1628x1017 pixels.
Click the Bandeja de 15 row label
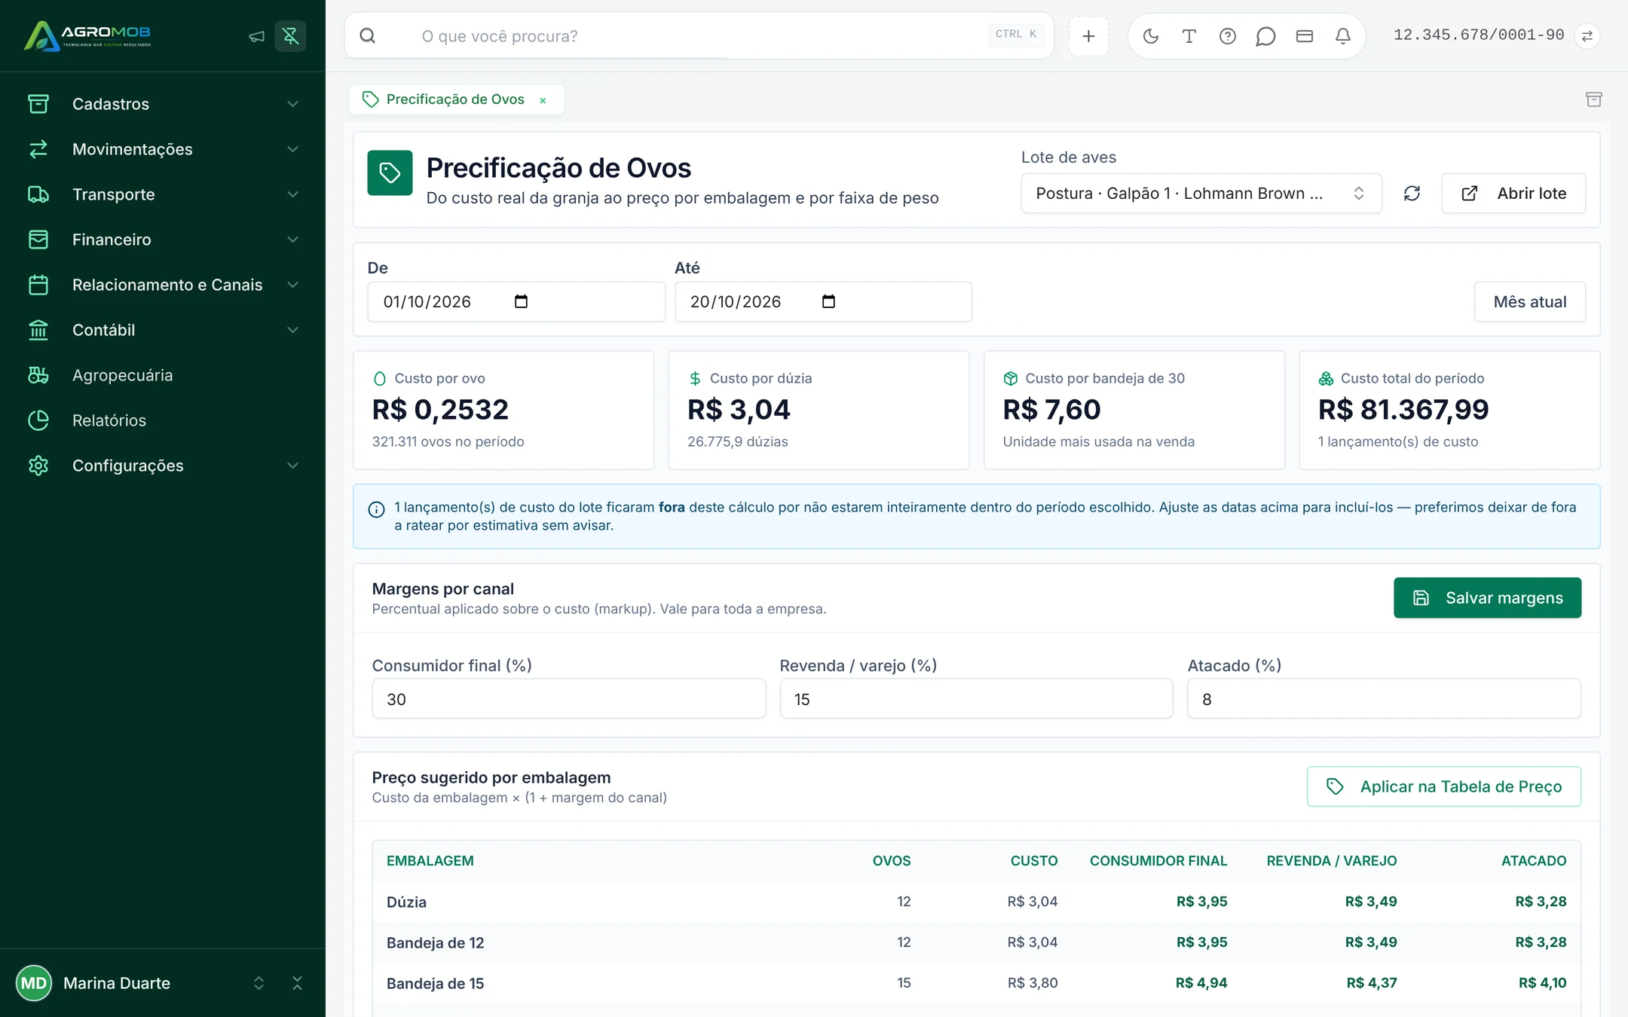(435, 983)
